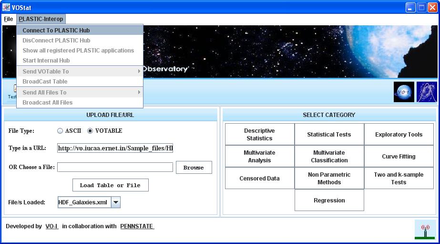Open Multivariate Classification category
The width and height of the screenshot is (440, 244).
pos(329,156)
